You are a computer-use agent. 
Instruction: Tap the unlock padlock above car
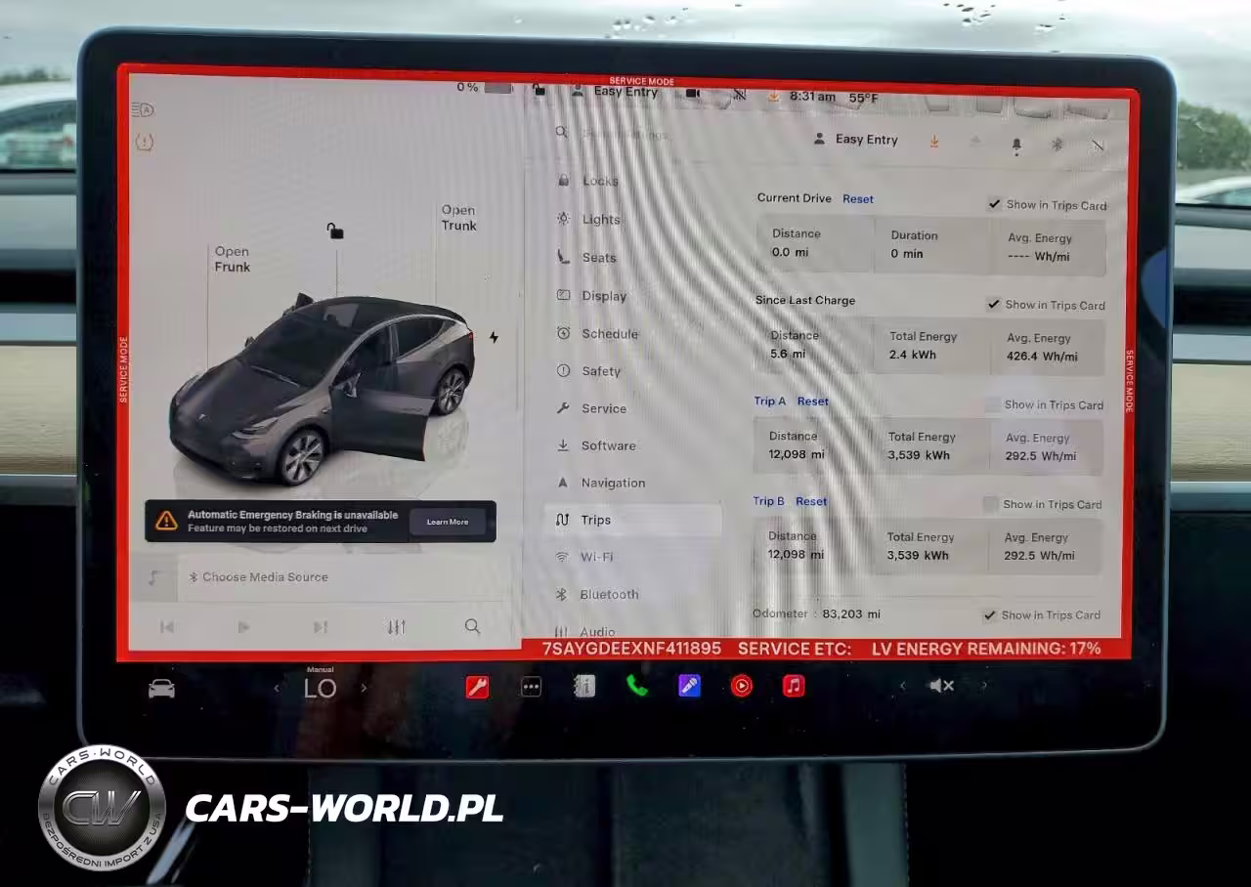coord(335,232)
